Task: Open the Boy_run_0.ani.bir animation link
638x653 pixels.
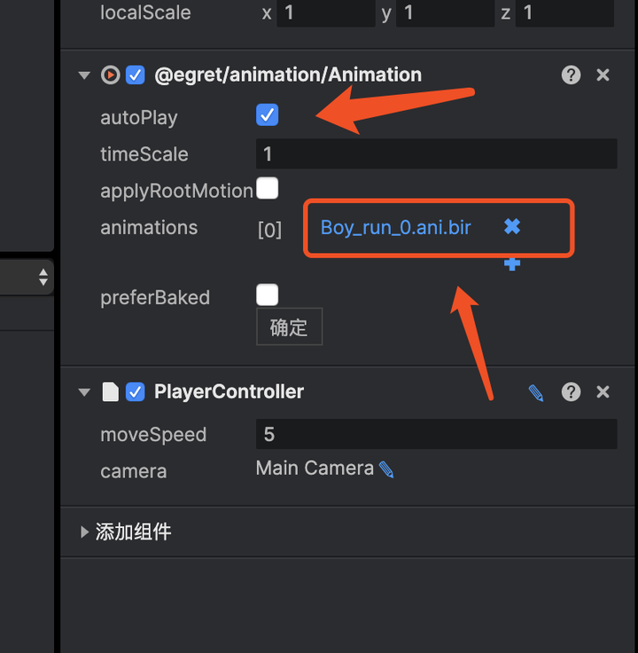Action: coord(395,228)
